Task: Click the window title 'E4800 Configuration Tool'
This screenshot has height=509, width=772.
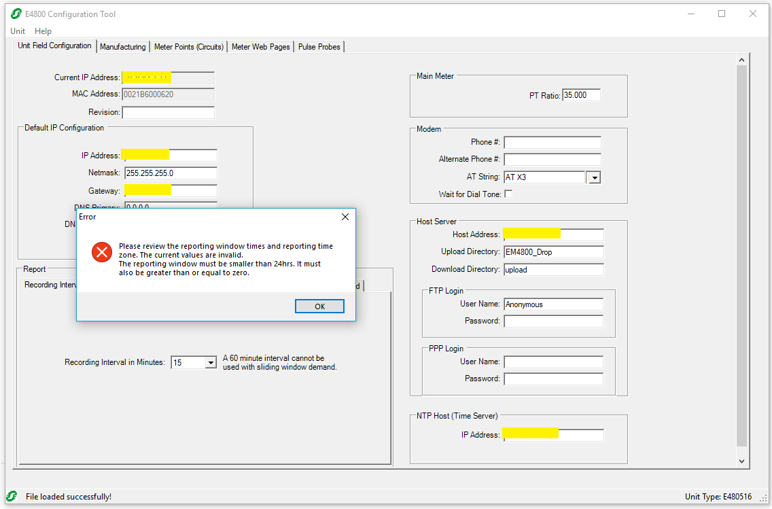Action: point(71,14)
